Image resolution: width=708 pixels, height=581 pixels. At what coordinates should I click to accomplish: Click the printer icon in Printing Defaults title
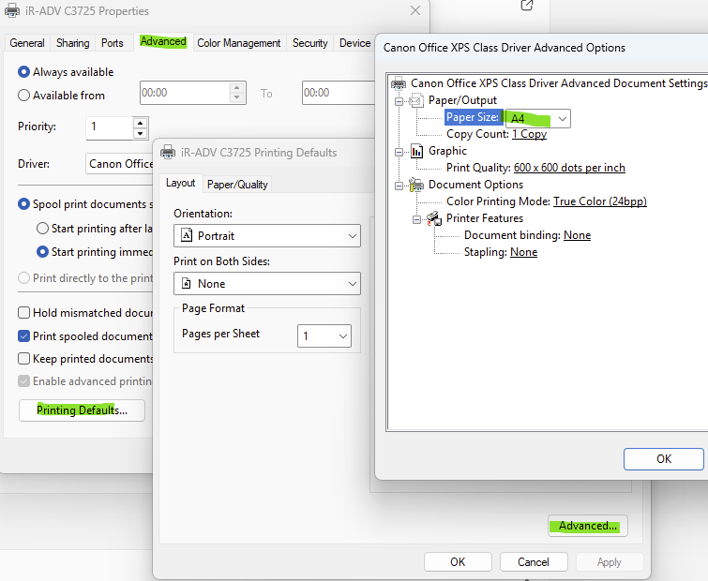tap(168, 152)
